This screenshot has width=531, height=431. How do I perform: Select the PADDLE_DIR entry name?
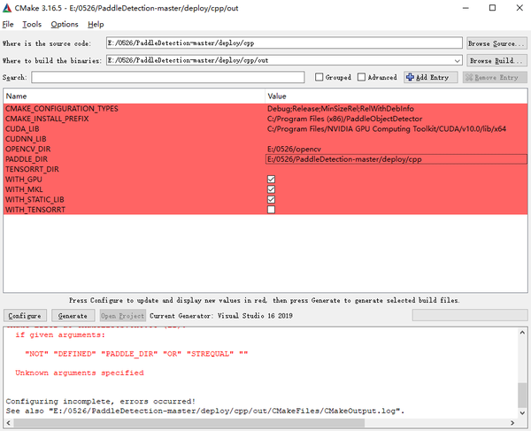[27, 159]
